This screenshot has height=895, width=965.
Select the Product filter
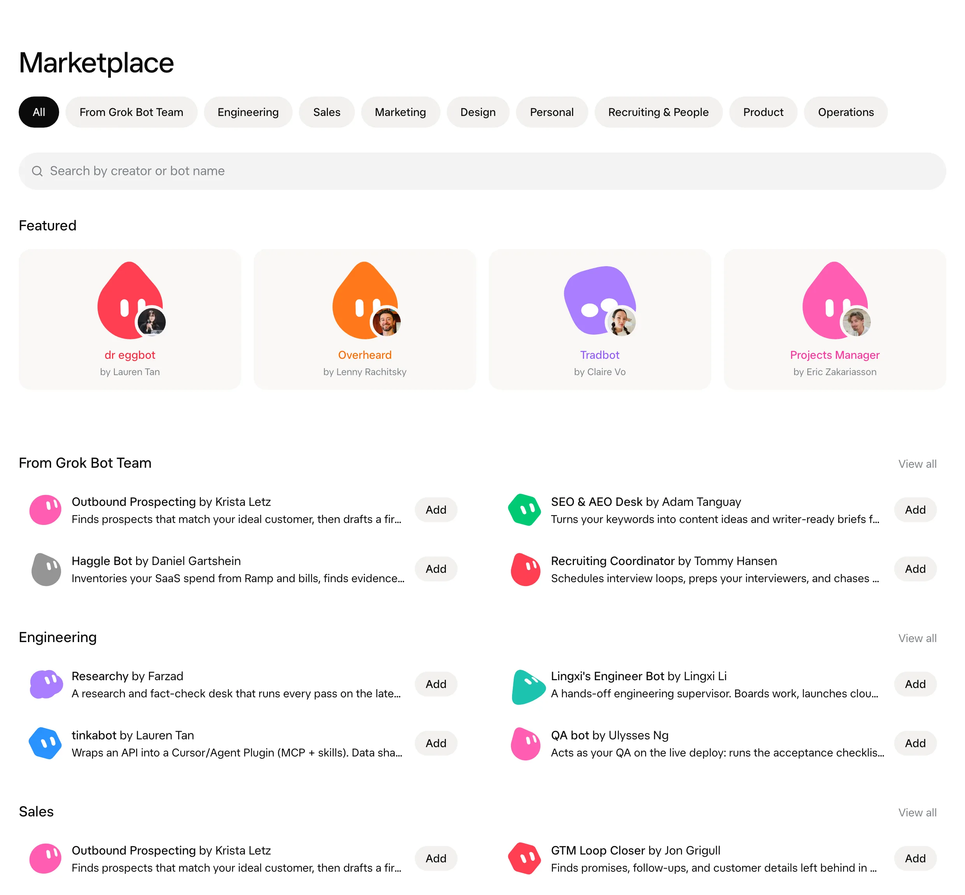(763, 112)
